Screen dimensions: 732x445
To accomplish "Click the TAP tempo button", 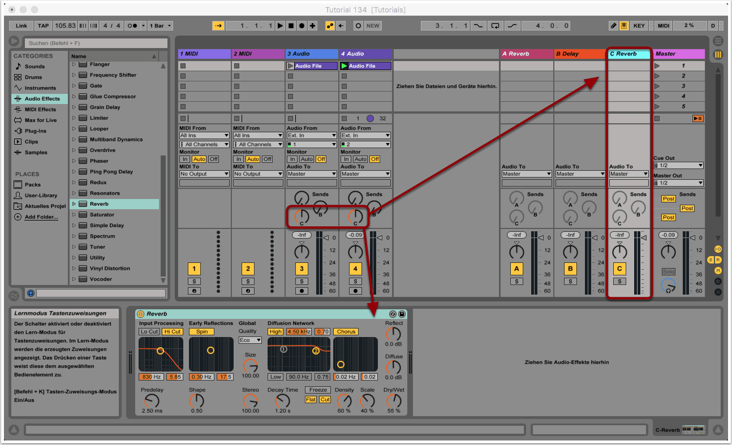I will (43, 26).
